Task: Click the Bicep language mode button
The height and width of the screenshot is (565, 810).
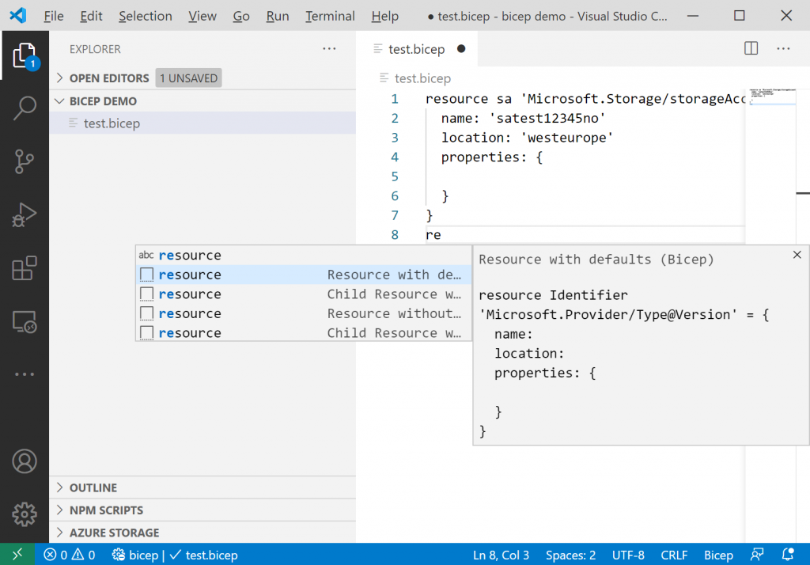Action: tap(718, 555)
